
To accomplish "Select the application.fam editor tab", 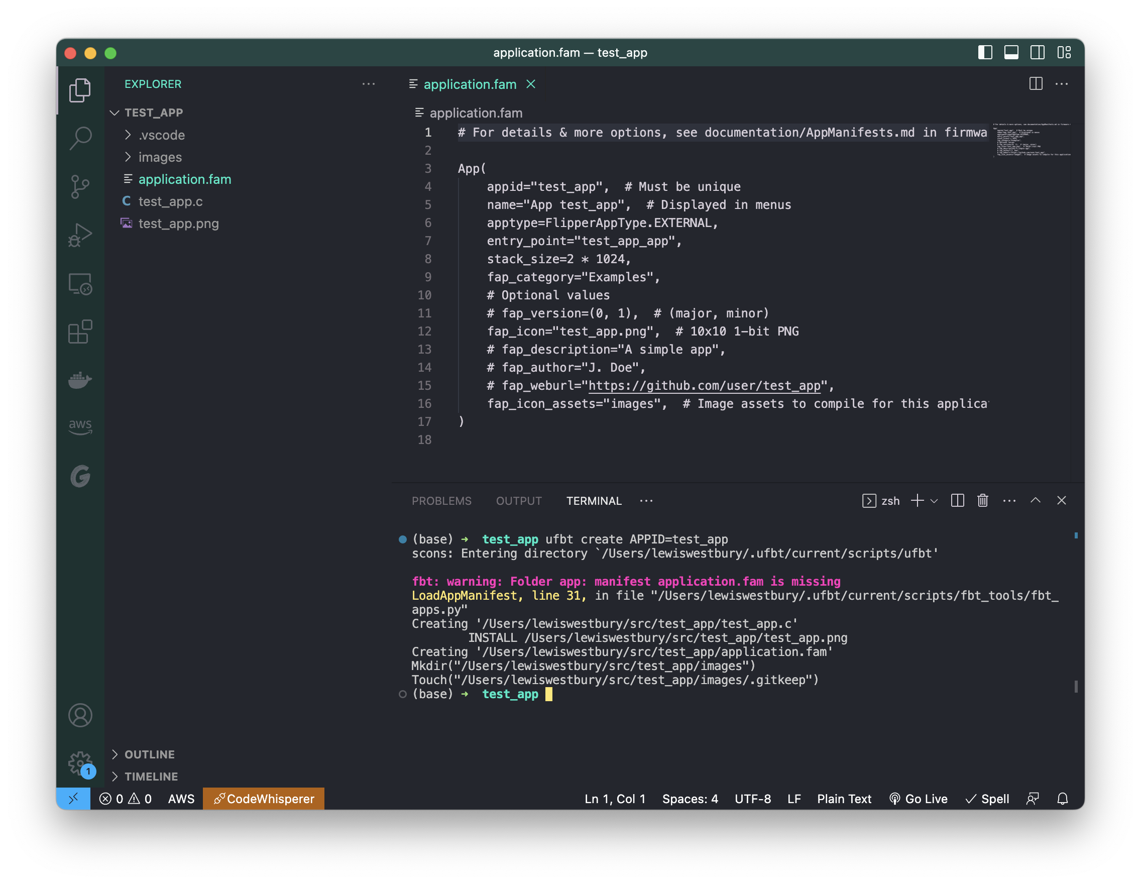I will (x=469, y=84).
